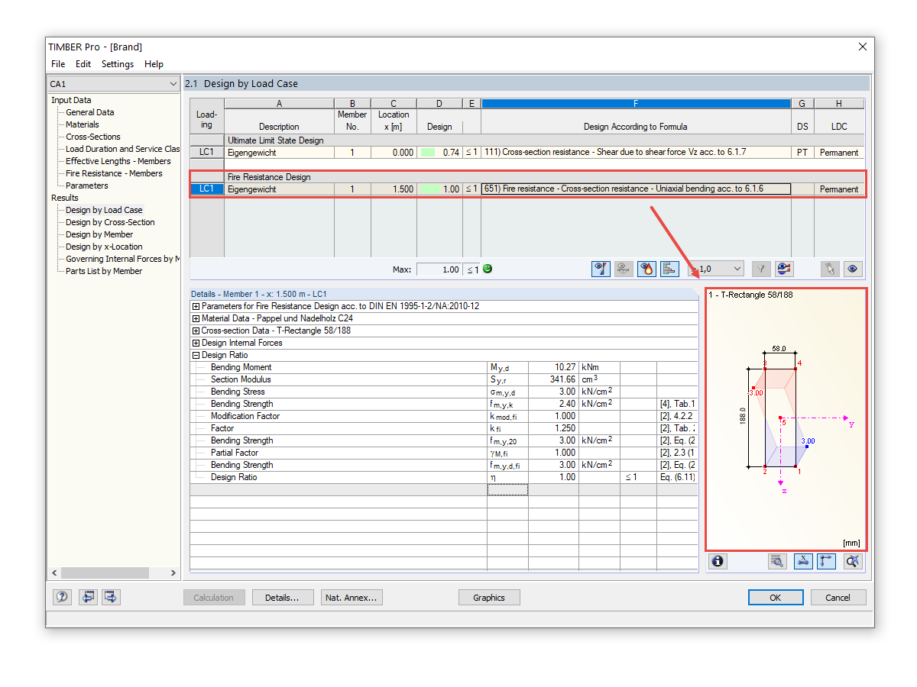917x687 pixels.
Task: Click the cross-section info icon
Action: 717,562
